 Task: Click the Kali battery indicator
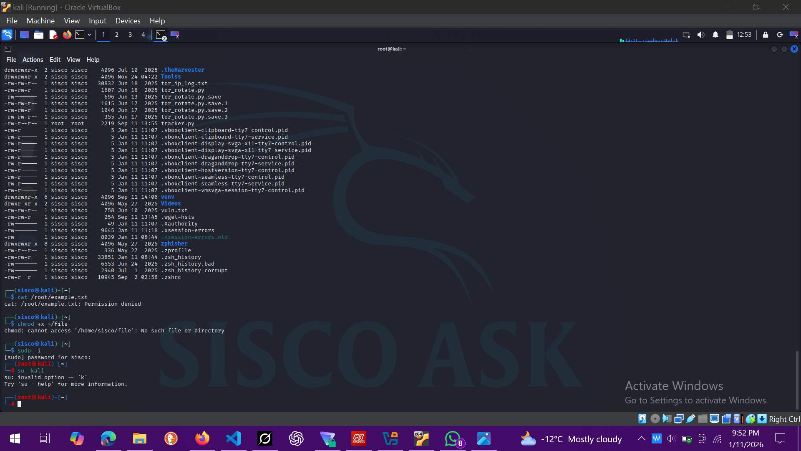[730, 35]
